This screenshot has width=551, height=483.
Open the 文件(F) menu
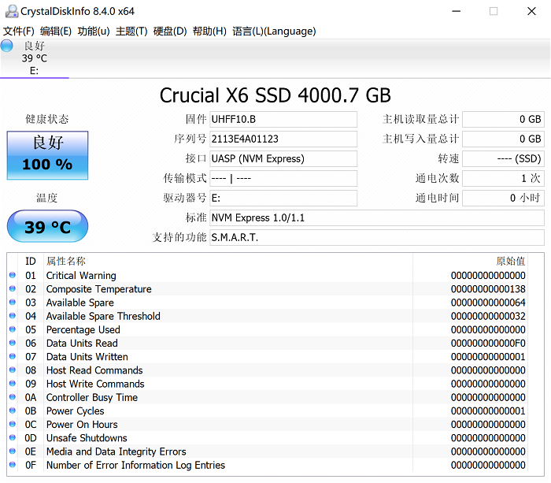click(19, 32)
